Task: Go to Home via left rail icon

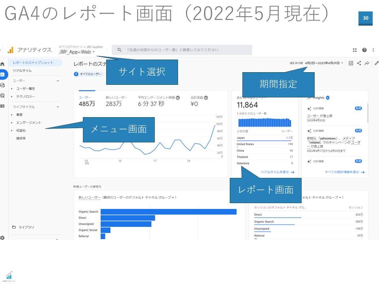Action: tap(2, 64)
